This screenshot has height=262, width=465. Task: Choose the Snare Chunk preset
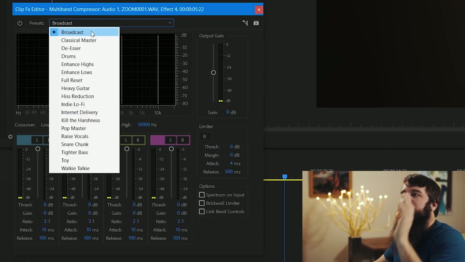tap(84, 144)
